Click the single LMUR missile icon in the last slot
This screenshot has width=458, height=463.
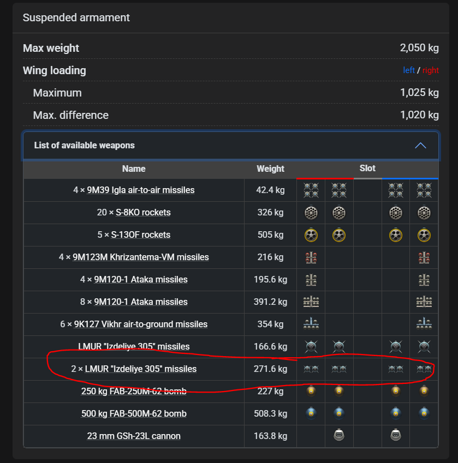pos(424,346)
